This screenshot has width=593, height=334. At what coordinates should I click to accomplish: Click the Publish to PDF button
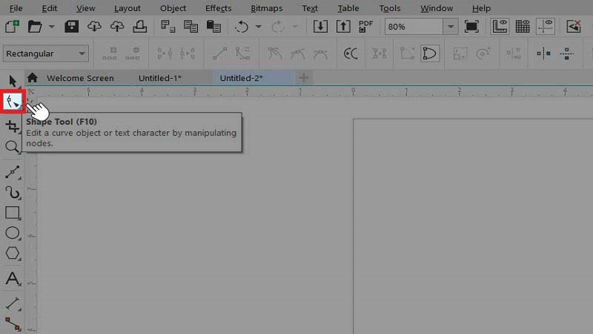(x=365, y=27)
